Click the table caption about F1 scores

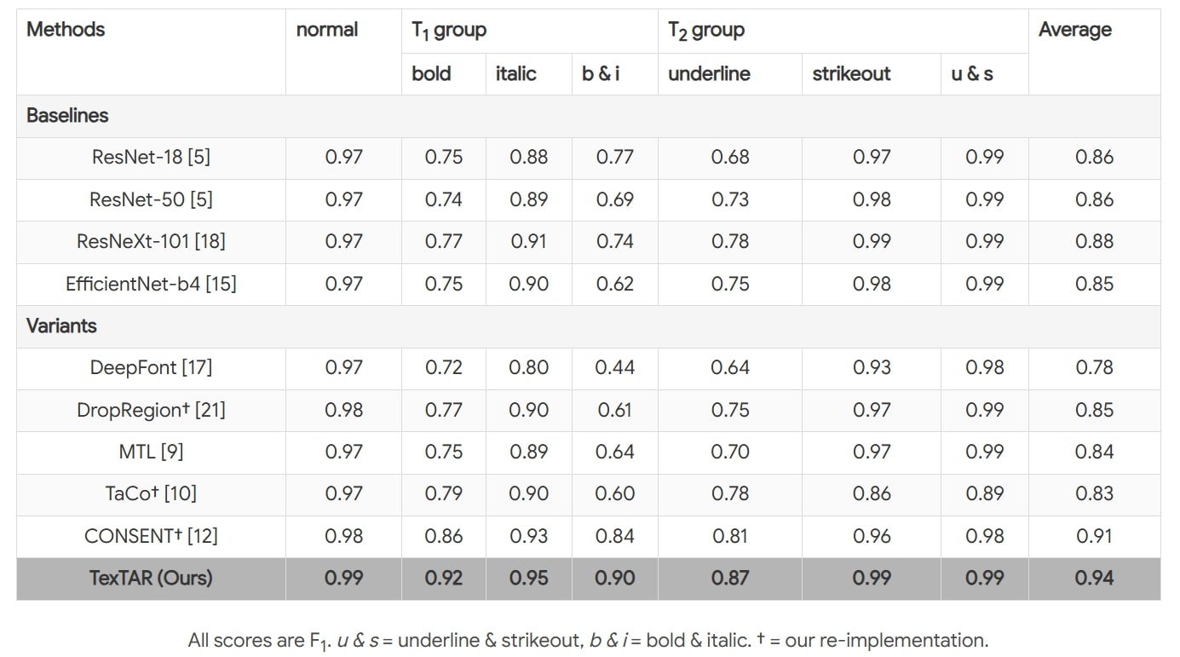click(588, 641)
